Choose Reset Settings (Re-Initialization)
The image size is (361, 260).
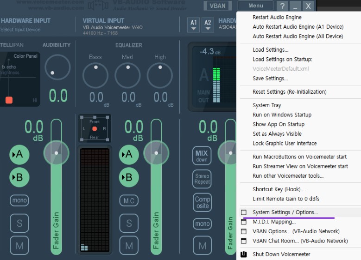[x=289, y=92]
